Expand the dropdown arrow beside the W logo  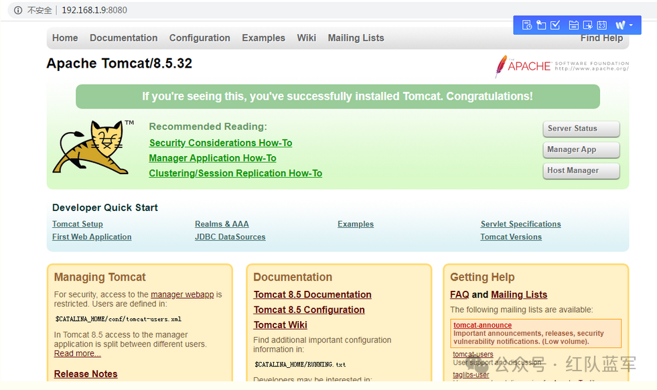(x=631, y=25)
